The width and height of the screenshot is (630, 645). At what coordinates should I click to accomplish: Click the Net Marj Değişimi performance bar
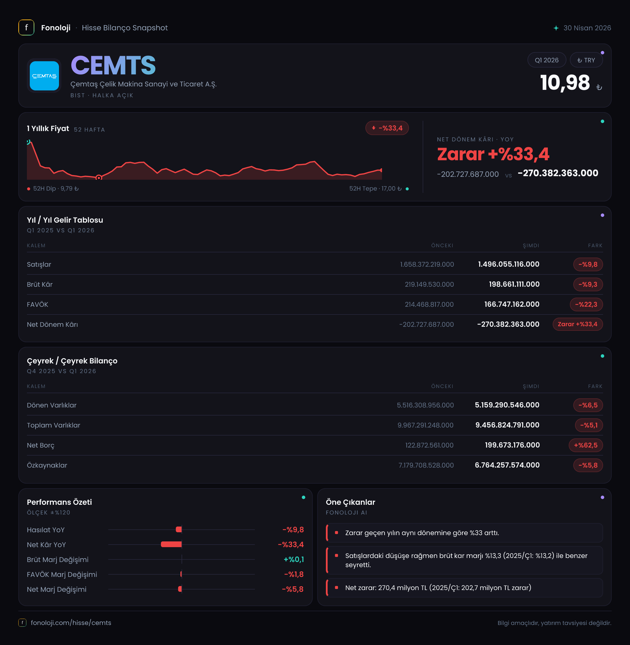[x=180, y=589]
